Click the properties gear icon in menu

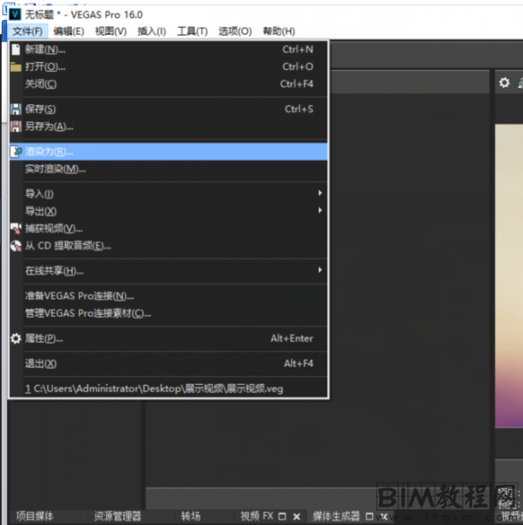pyautogui.click(x=16, y=339)
